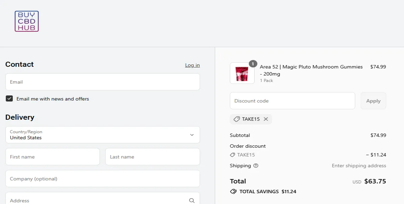Remove the TAKE15 discount via its X icon
This screenshot has height=204, width=404.
pyautogui.click(x=266, y=119)
